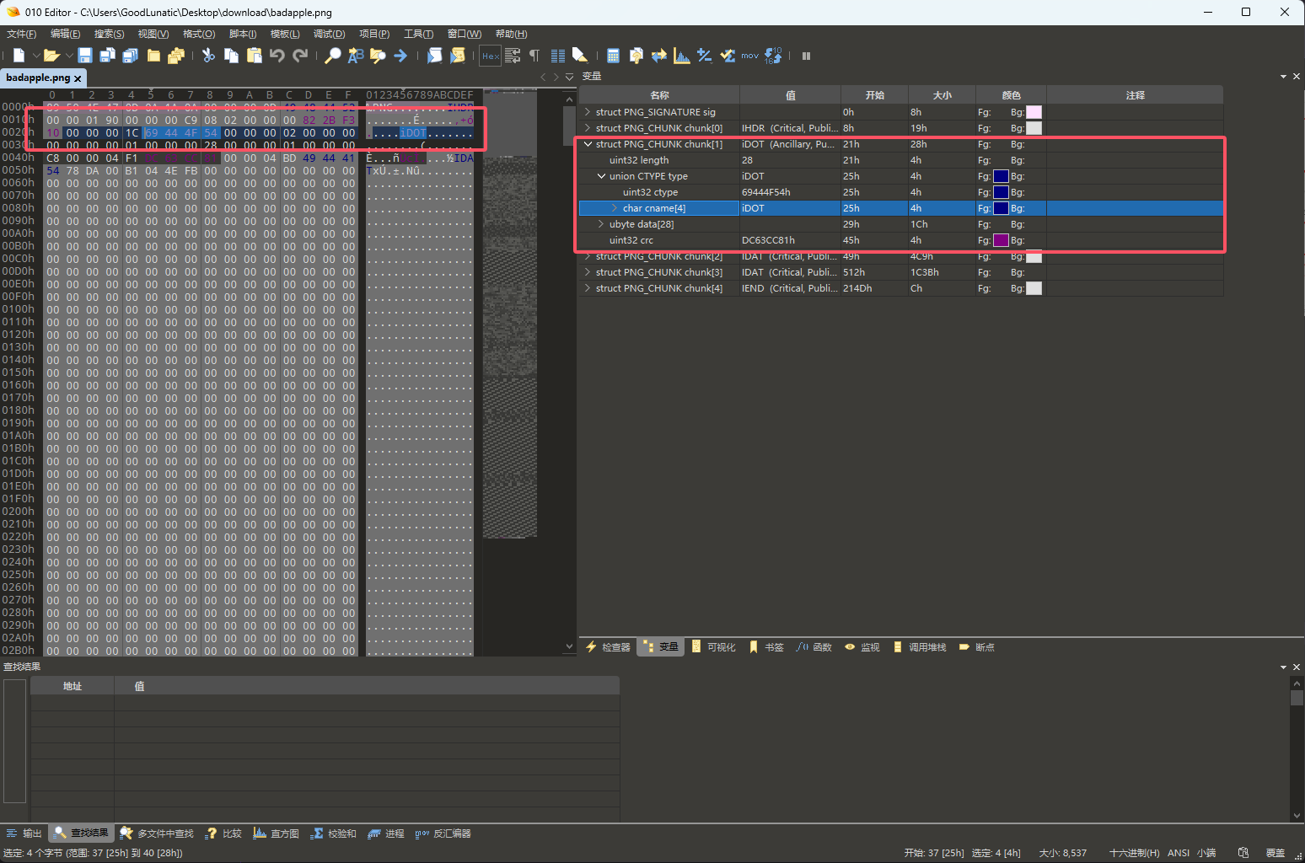The width and height of the screenshot is (1305, 863).
Task: Open the New file dropdown arrow
Action: point(36,56)
